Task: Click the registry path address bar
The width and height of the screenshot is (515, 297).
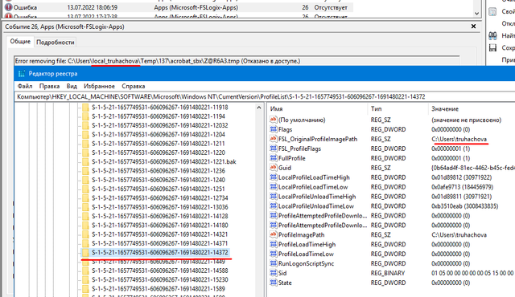Action: coord(265,96)
